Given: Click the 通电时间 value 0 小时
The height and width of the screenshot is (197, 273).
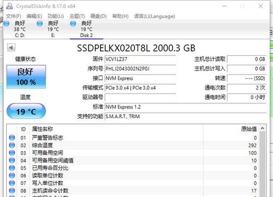Looking at the screenshot, I should 246,98.
